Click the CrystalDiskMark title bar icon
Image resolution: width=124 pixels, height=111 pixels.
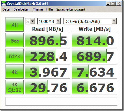point(4,4)
